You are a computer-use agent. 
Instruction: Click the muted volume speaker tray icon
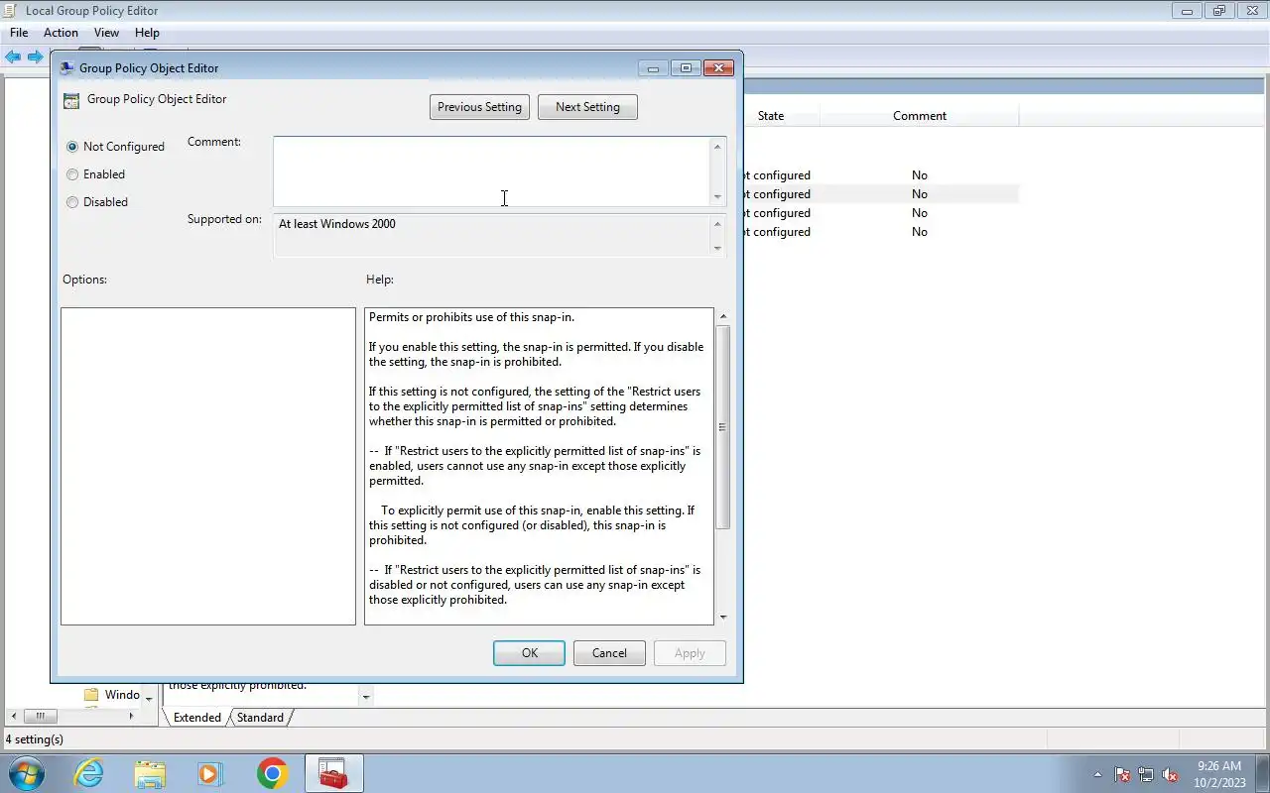(x=1170, y=775)
